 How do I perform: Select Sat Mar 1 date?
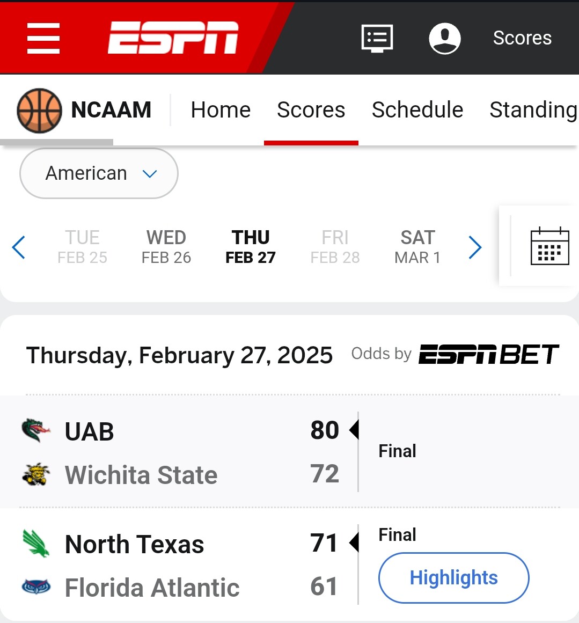(x=417, y=247)
